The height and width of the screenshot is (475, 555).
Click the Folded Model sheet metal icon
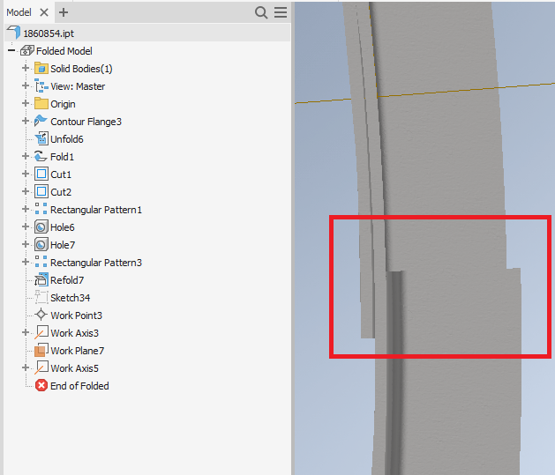27,50
